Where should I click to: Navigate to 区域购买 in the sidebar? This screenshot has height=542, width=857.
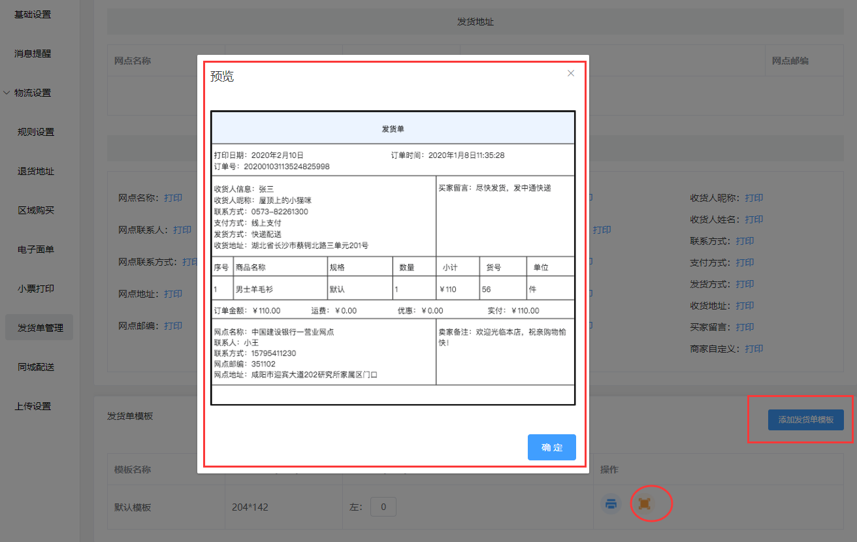coord(36,210)
